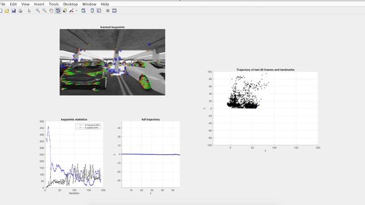Viewport: 365px width, 205px height.
Task: Print the figure using printer icon
Action: [21, 11]
